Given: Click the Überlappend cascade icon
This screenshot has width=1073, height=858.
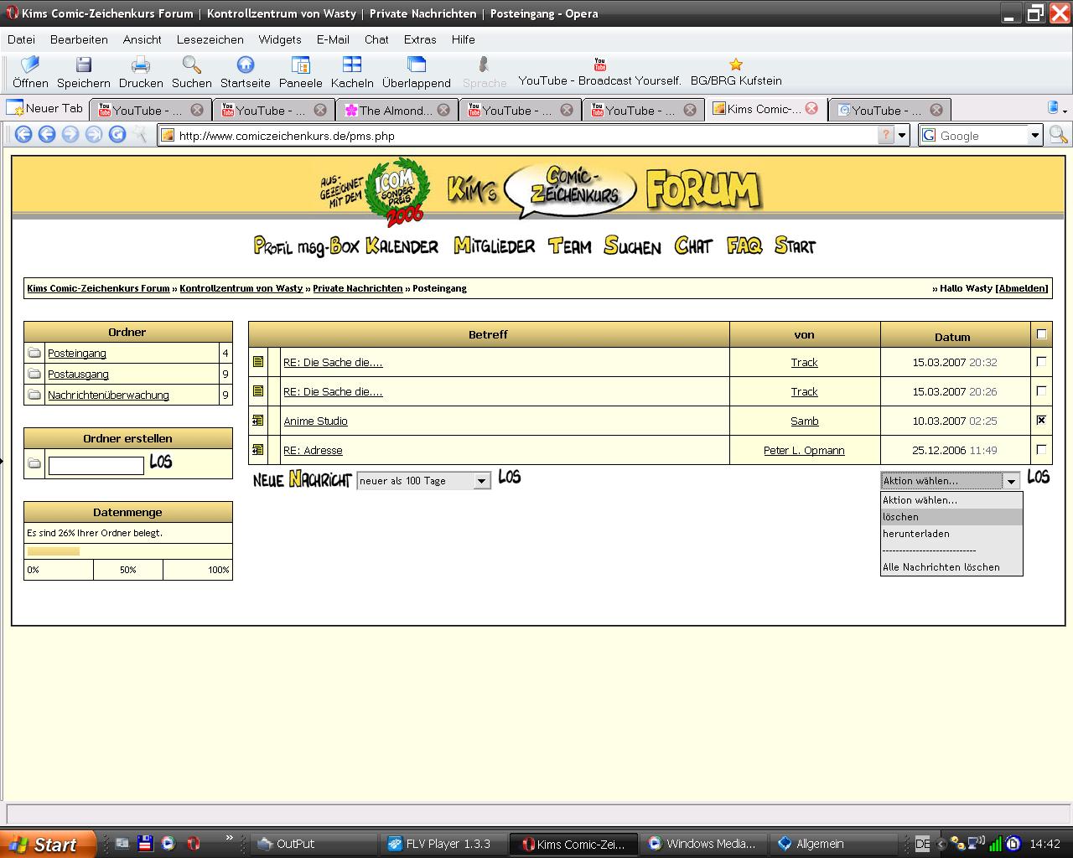Looking at the screenshot, I should coord(416,65).
